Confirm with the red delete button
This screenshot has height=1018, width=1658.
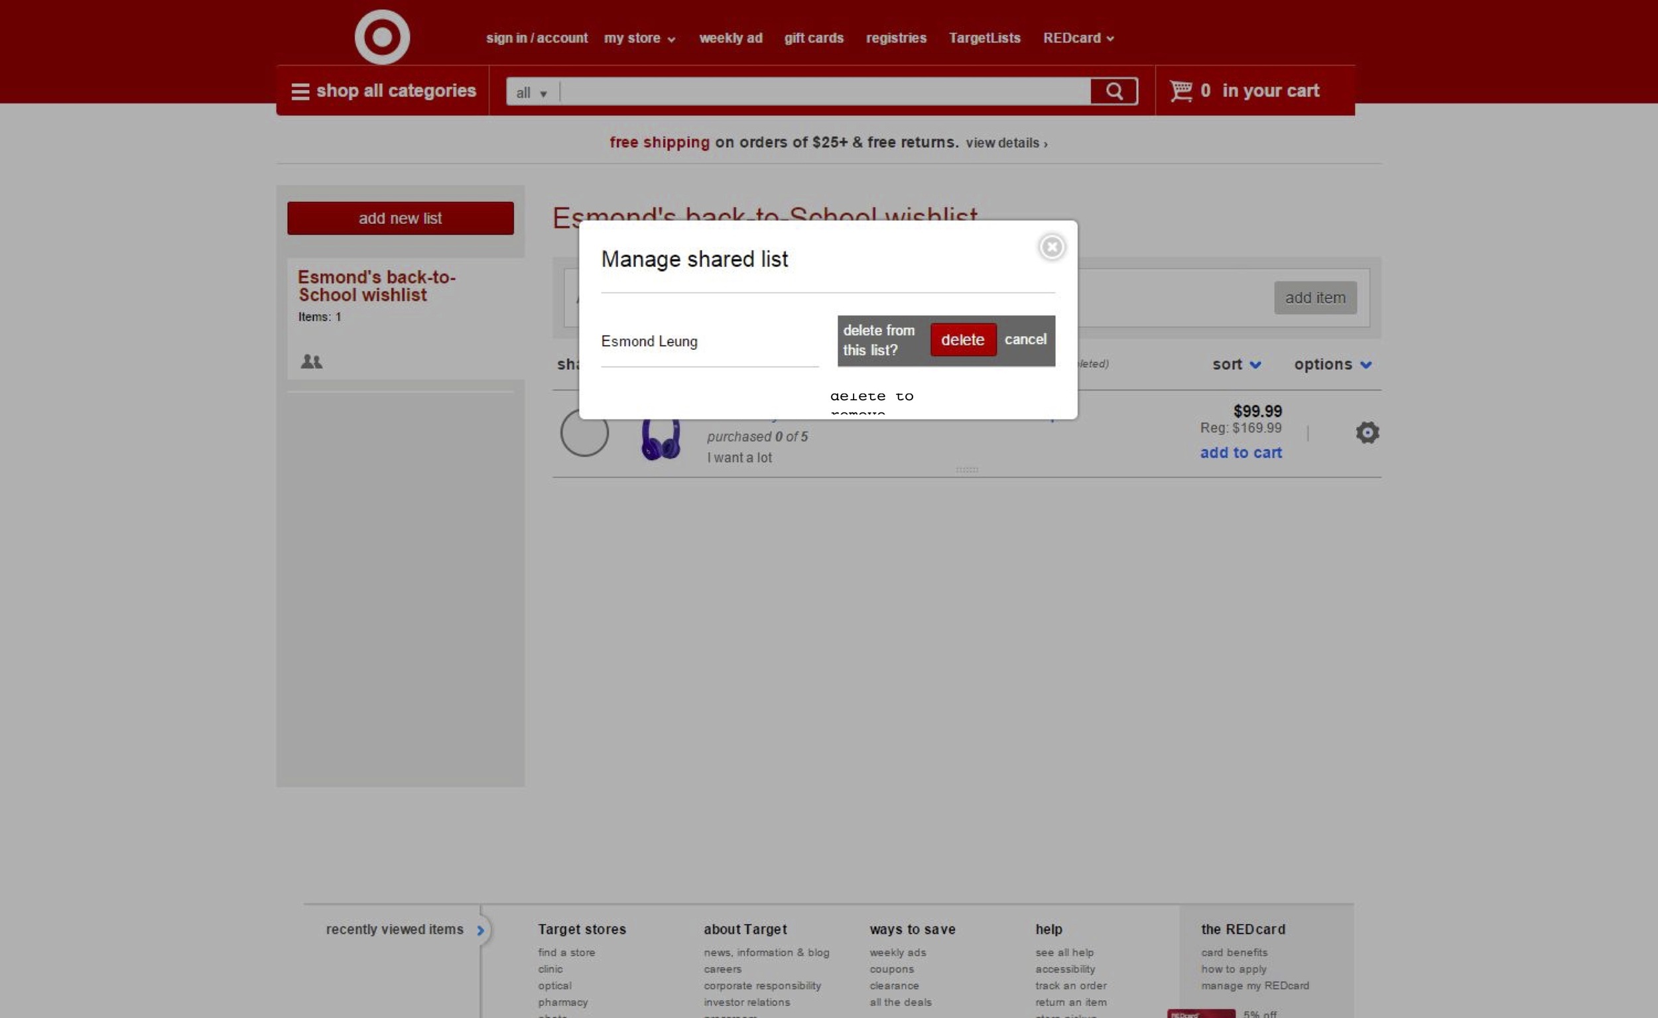pyautogui.click(x=963, y=340)
